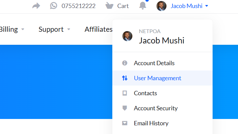The image size is (238, 134).
Task: Select the Billing menu label
Action: (9, 29)
